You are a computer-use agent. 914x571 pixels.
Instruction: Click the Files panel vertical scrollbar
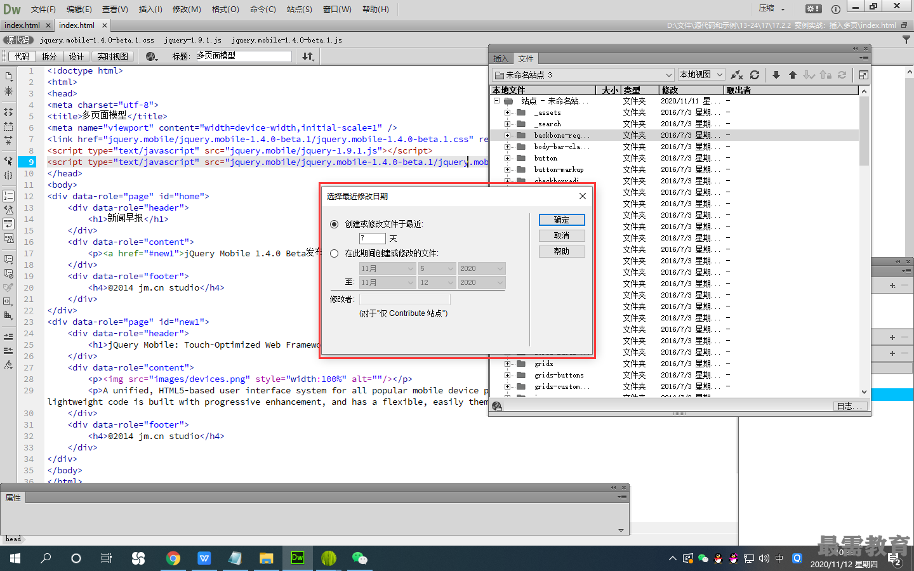(x=864, y=241)
